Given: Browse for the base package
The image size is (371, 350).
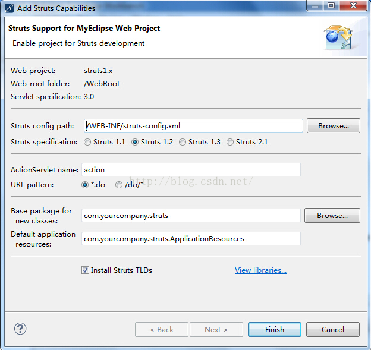Looking at the screenshot, I should click(332, 216).
